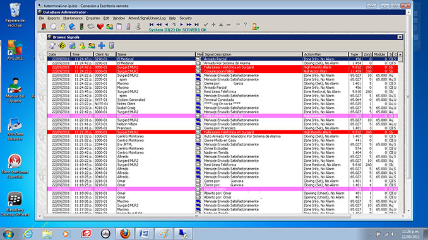The height and width of the screenshot is (240, 428).
Task: Click the question mark help icon
Action: (246, 25)
